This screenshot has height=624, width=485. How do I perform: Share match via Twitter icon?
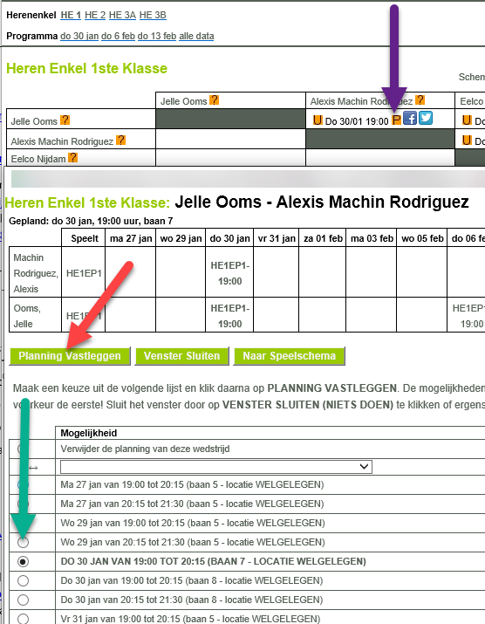coord(426,118)
